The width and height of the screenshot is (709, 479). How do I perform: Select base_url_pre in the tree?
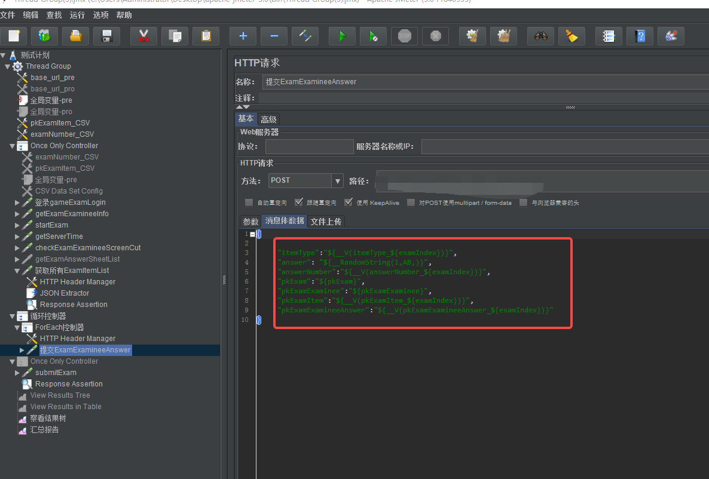(53, 78)
